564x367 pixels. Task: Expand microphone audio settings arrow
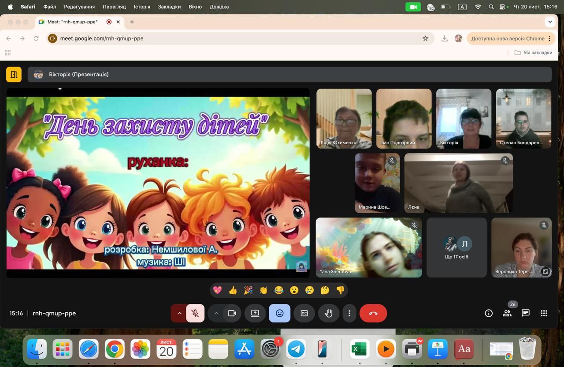[179, 313]
